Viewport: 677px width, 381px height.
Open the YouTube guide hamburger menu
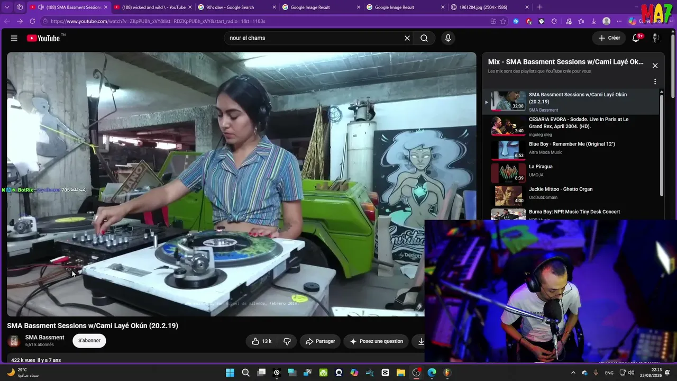tap(14, 38)
